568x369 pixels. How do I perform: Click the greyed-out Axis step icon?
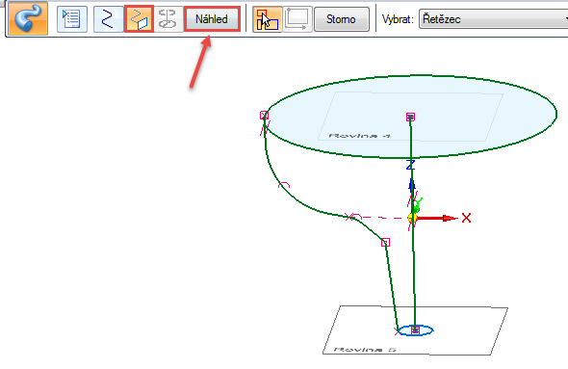168,19
